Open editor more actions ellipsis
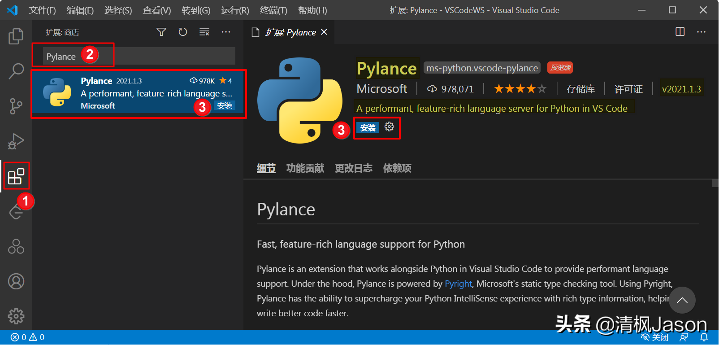The width and height of the screenshot is (719, 345). (701, 32)
